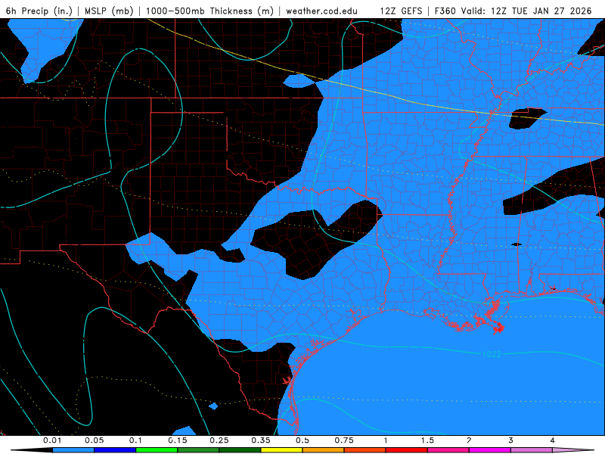
Task: Click the black arrow at legend's low end
Action: 32,450
